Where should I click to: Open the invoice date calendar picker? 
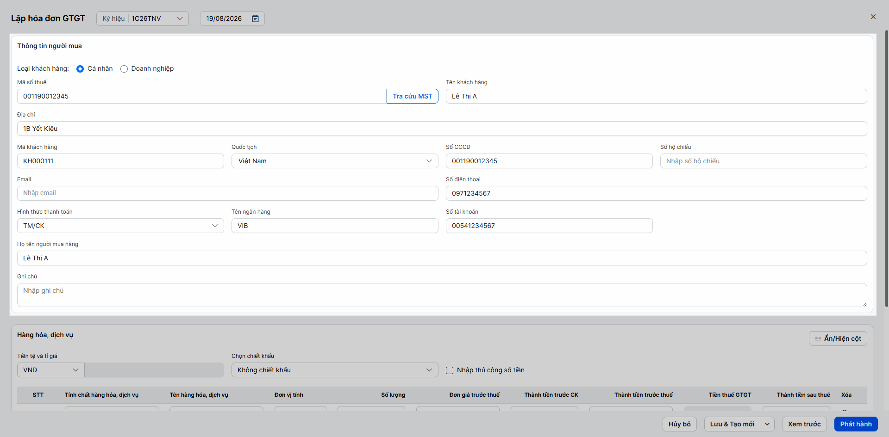[x=255, y=18]
